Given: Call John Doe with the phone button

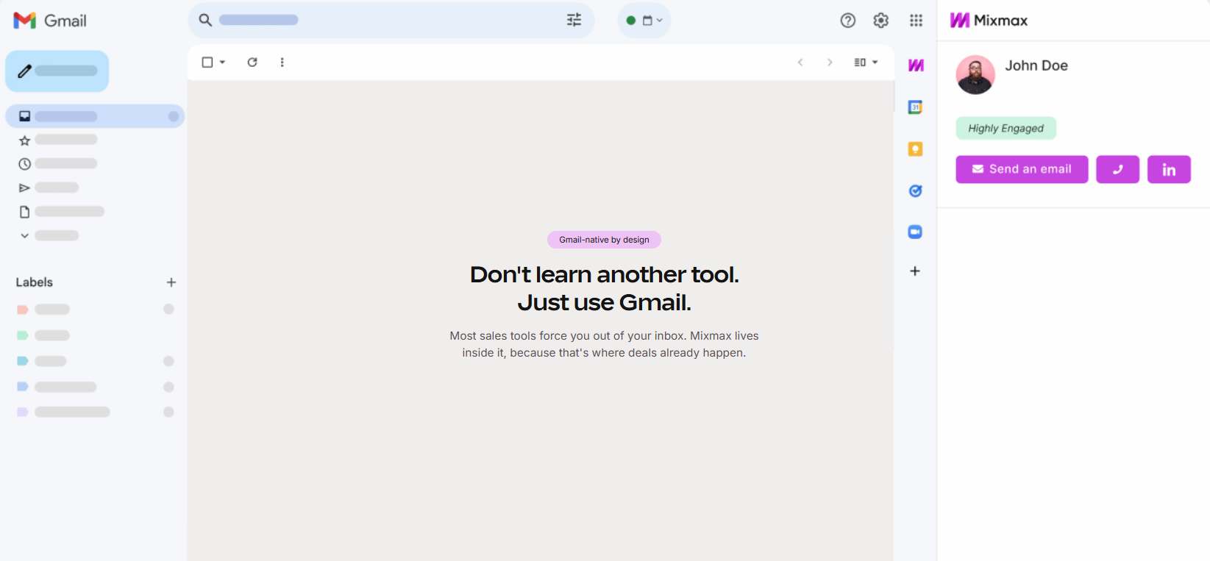Looking at the screenshot, I should coord(1117,169).
